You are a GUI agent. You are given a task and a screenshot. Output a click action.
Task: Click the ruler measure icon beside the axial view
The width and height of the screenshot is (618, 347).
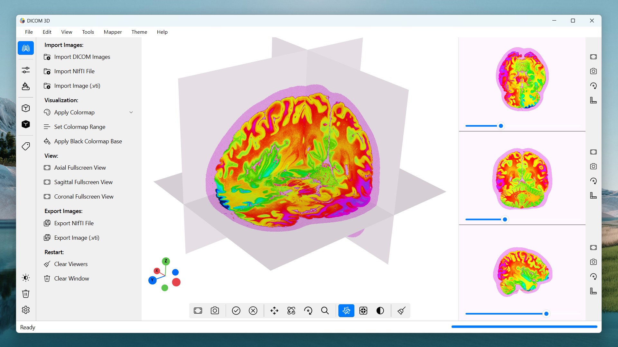tap(593, 100)
